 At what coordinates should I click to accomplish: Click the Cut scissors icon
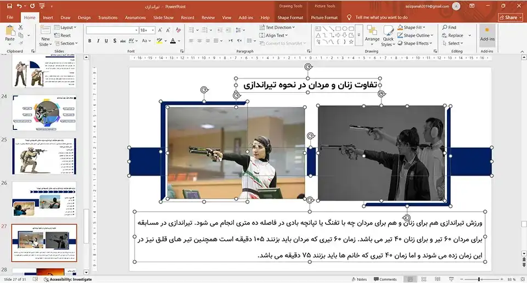pyautogui.click(x=21, y=27)
